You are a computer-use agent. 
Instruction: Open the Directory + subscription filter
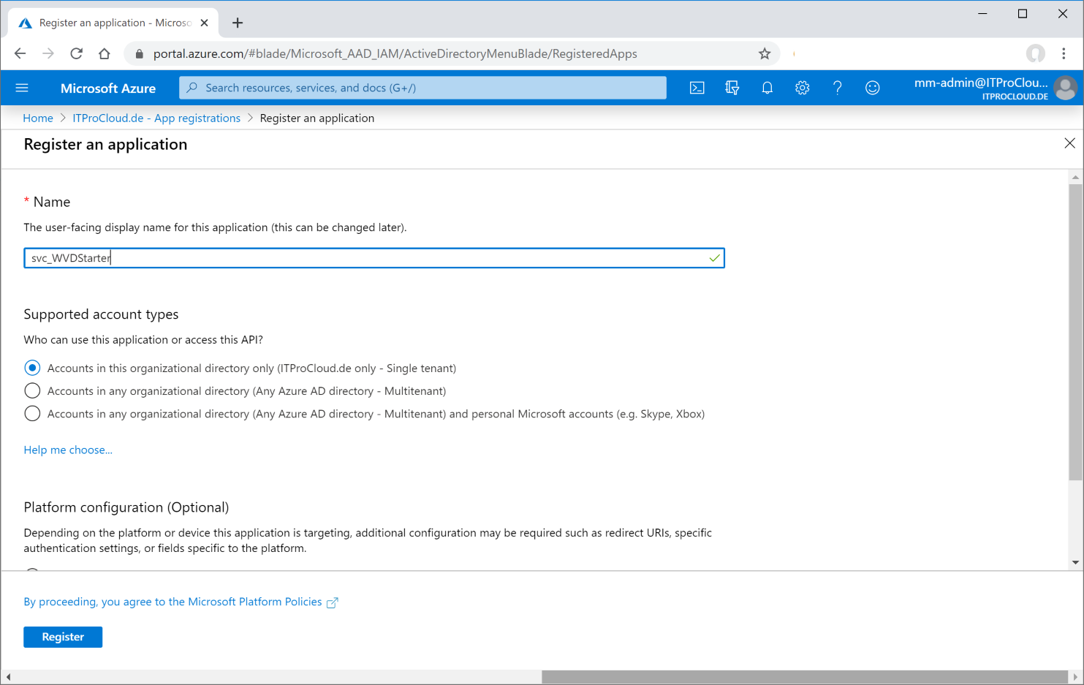[732, 88]
